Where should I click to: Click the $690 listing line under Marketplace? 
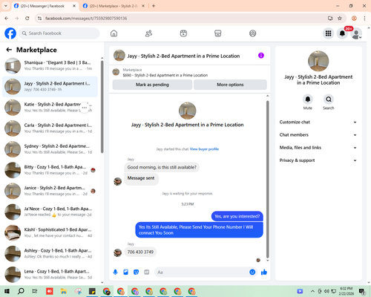pyautogui.click(x=165, y=75)
